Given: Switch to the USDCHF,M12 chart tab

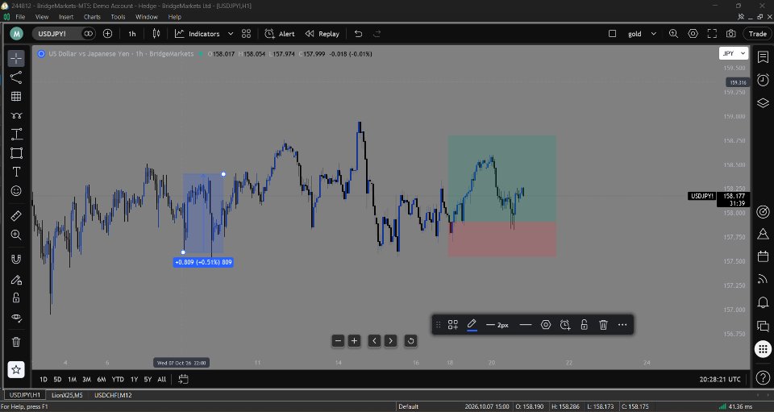Looking at the screenshot, I should tap(113, 395).
